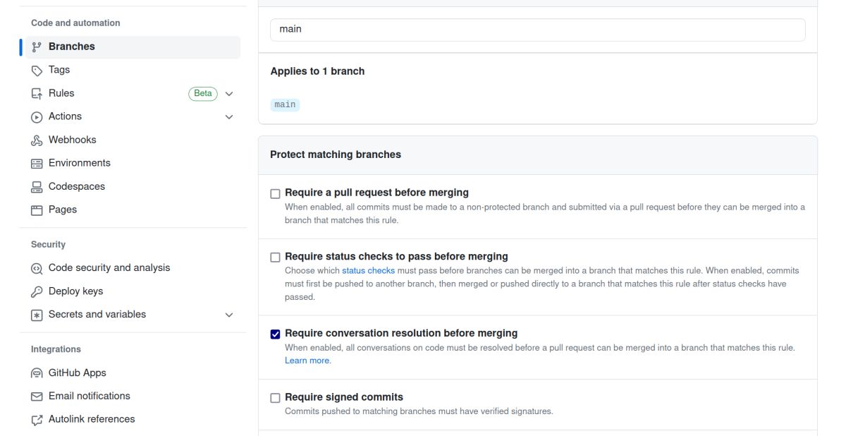
Task: Click the Learn more link
Action: coord(307,361)
